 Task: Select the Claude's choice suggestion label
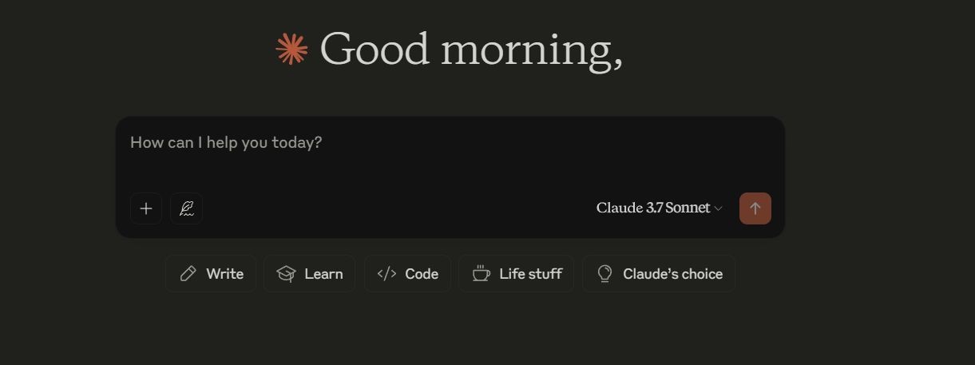click(x=672, y=274)
